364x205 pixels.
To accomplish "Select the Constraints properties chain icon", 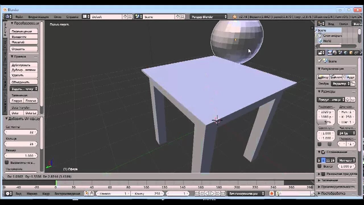I will [356, 53].
